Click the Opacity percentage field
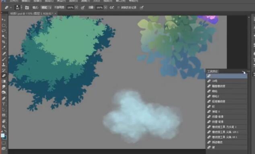Image resolution: width=255 pixels, height=154 pixels. (70, 8)
